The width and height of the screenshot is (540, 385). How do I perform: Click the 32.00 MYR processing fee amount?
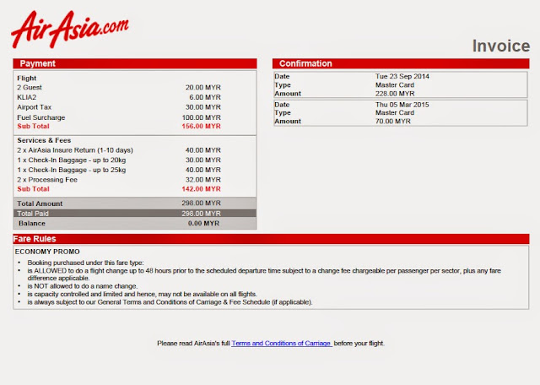[203, 180]
